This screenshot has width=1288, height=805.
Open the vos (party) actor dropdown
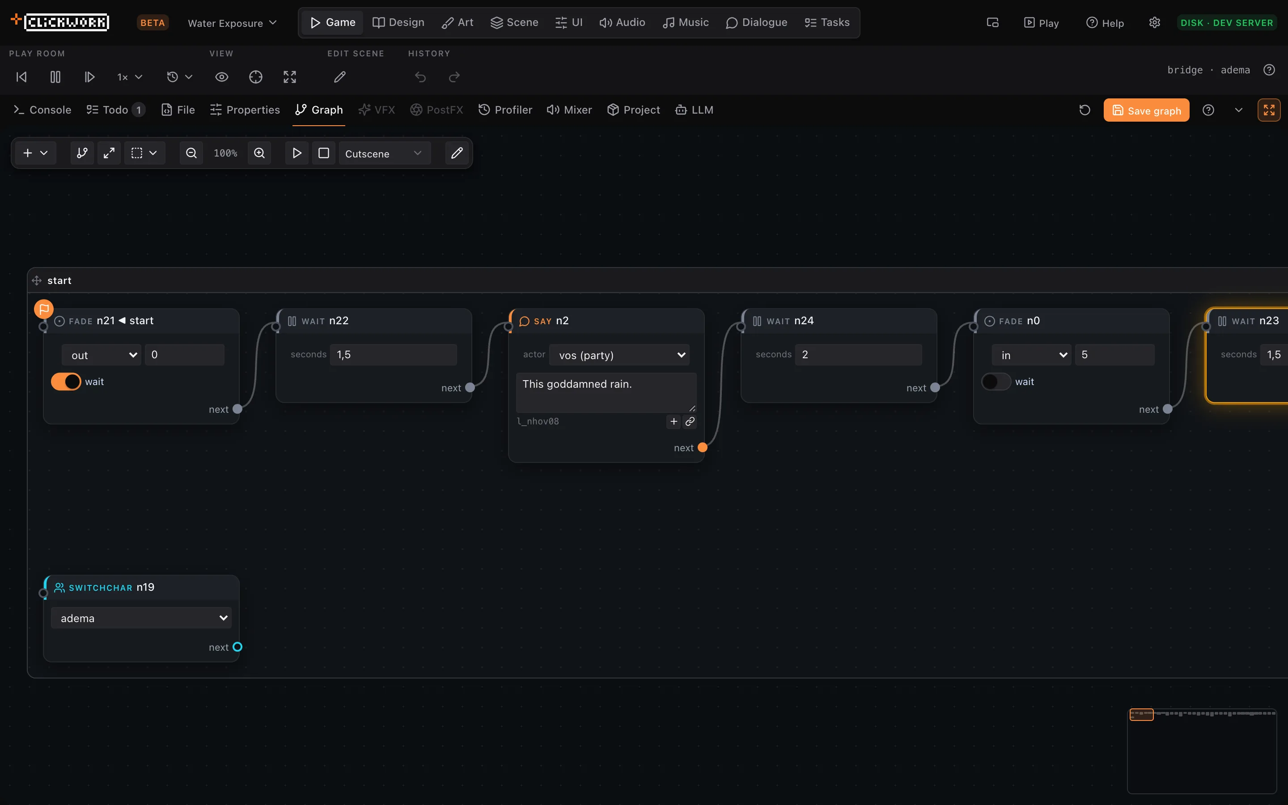tap(619, 355)
